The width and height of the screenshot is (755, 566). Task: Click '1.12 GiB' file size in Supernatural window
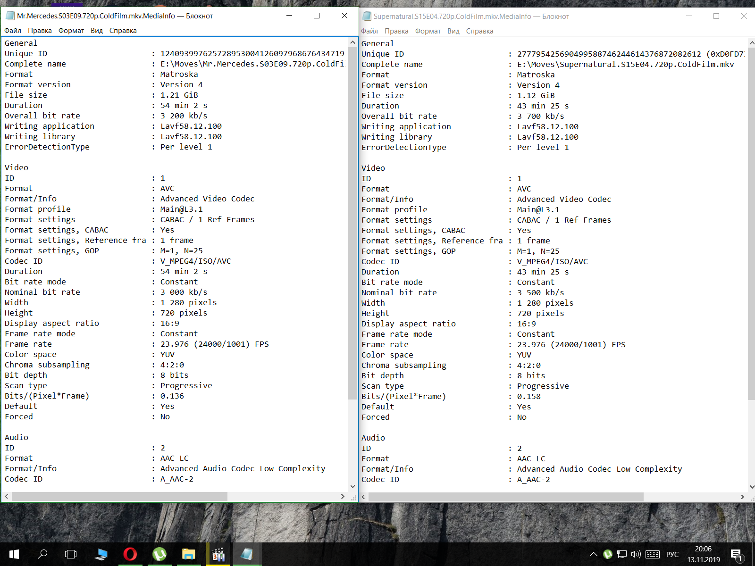point(536,95)
